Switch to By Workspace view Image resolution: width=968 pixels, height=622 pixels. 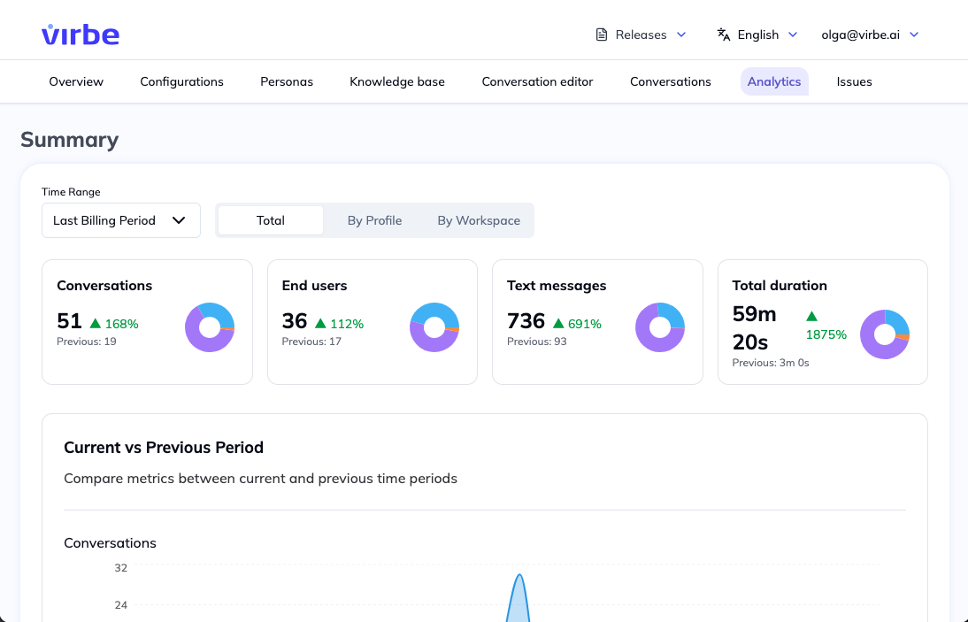coord(479,220)
